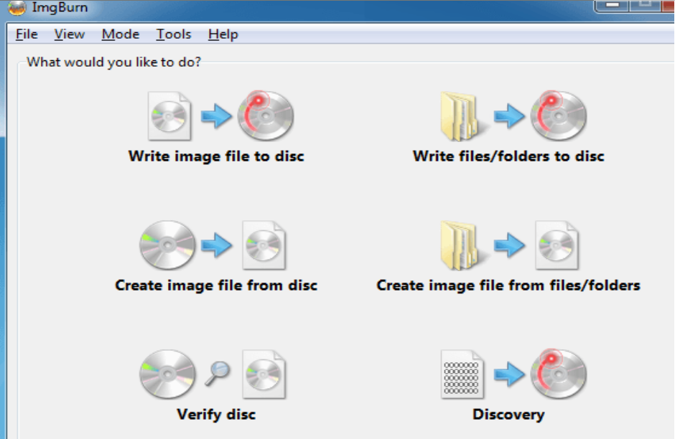Click the blue arrow in Discovery mode
Screen dimensions: 675x439
pos(509,374)
